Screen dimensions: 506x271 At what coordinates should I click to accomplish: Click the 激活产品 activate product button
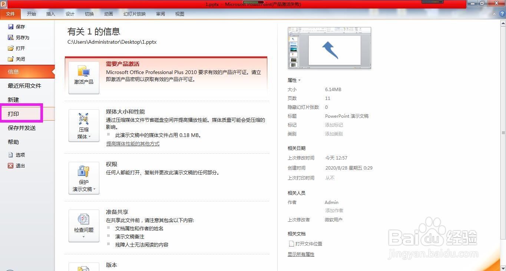click(84, 77)
